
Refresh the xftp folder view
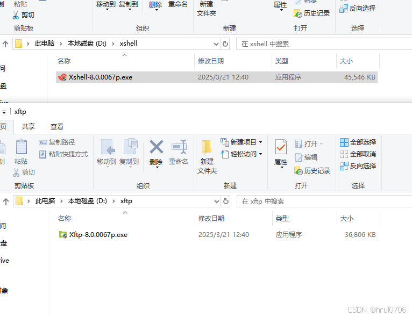click(226, 201)
